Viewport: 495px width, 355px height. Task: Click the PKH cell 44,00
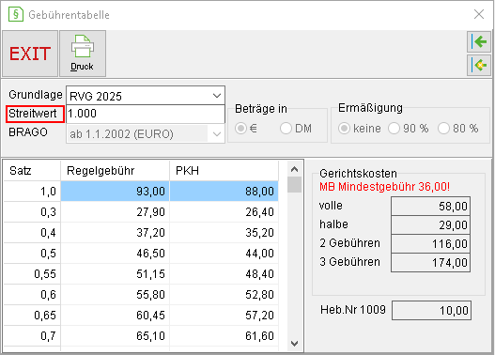coord(224,253)
